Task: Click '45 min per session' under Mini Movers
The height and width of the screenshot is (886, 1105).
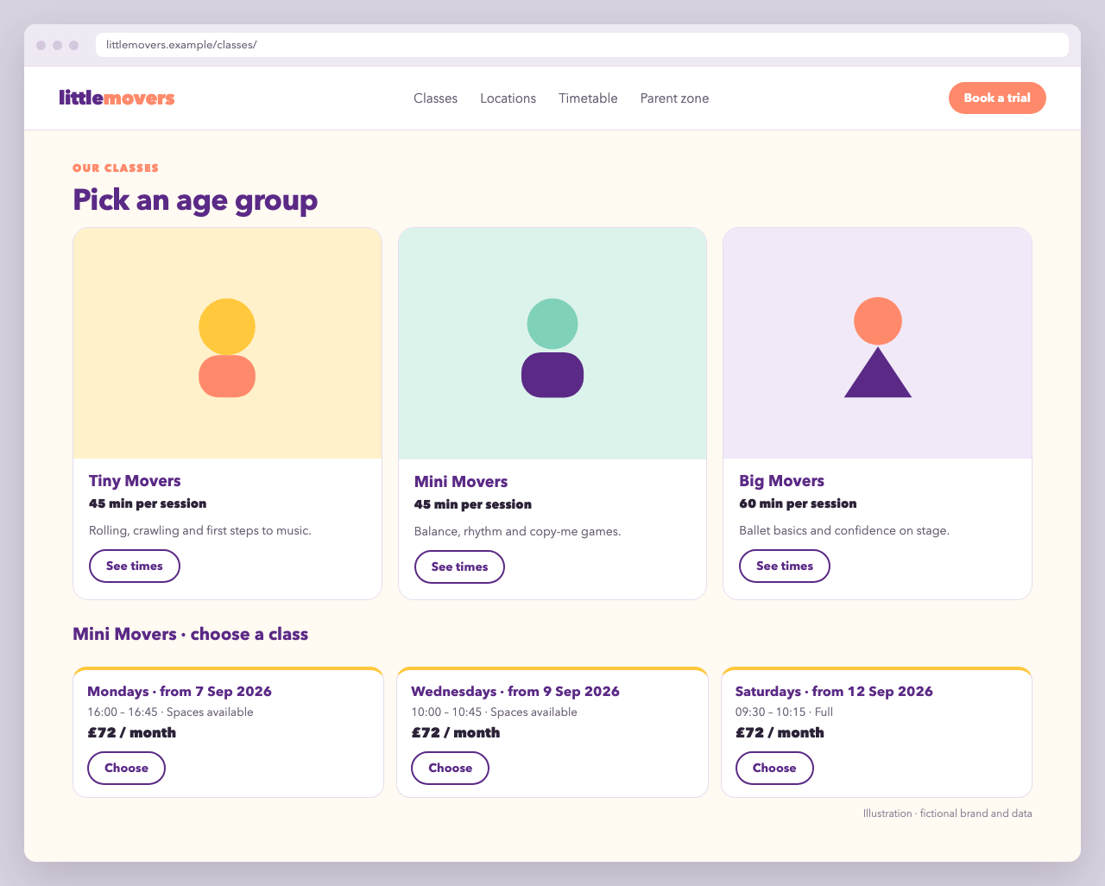Action: coord(473,504)
